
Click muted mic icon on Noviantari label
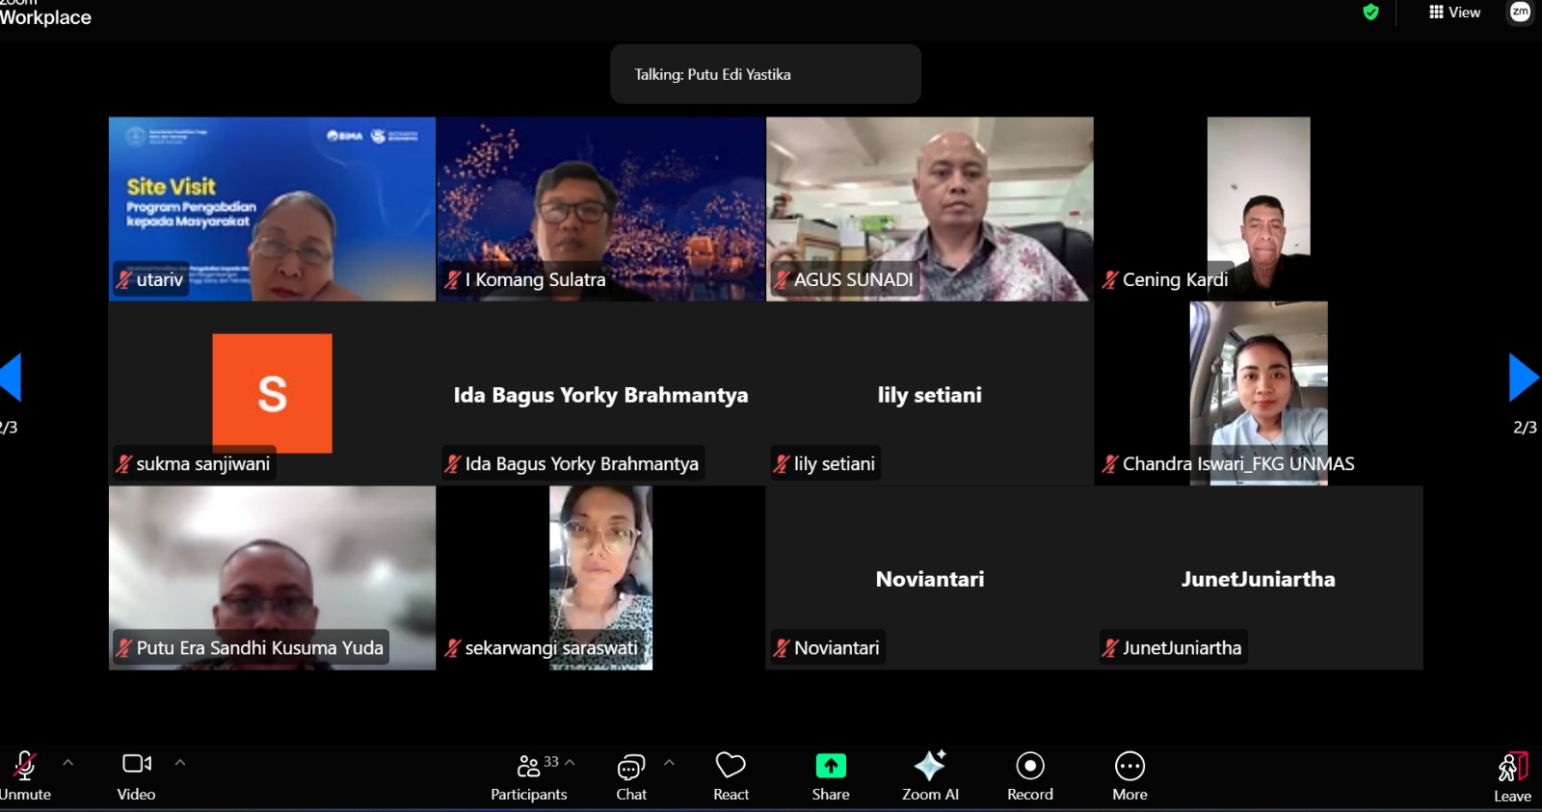pos(782,648)
